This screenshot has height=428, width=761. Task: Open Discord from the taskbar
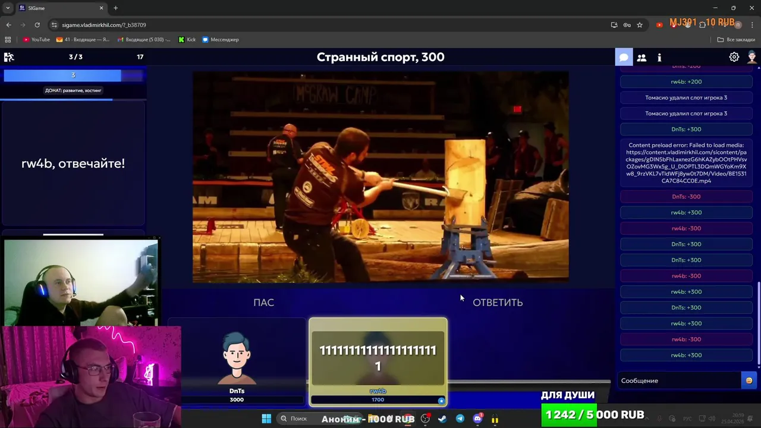pos(477,418)
